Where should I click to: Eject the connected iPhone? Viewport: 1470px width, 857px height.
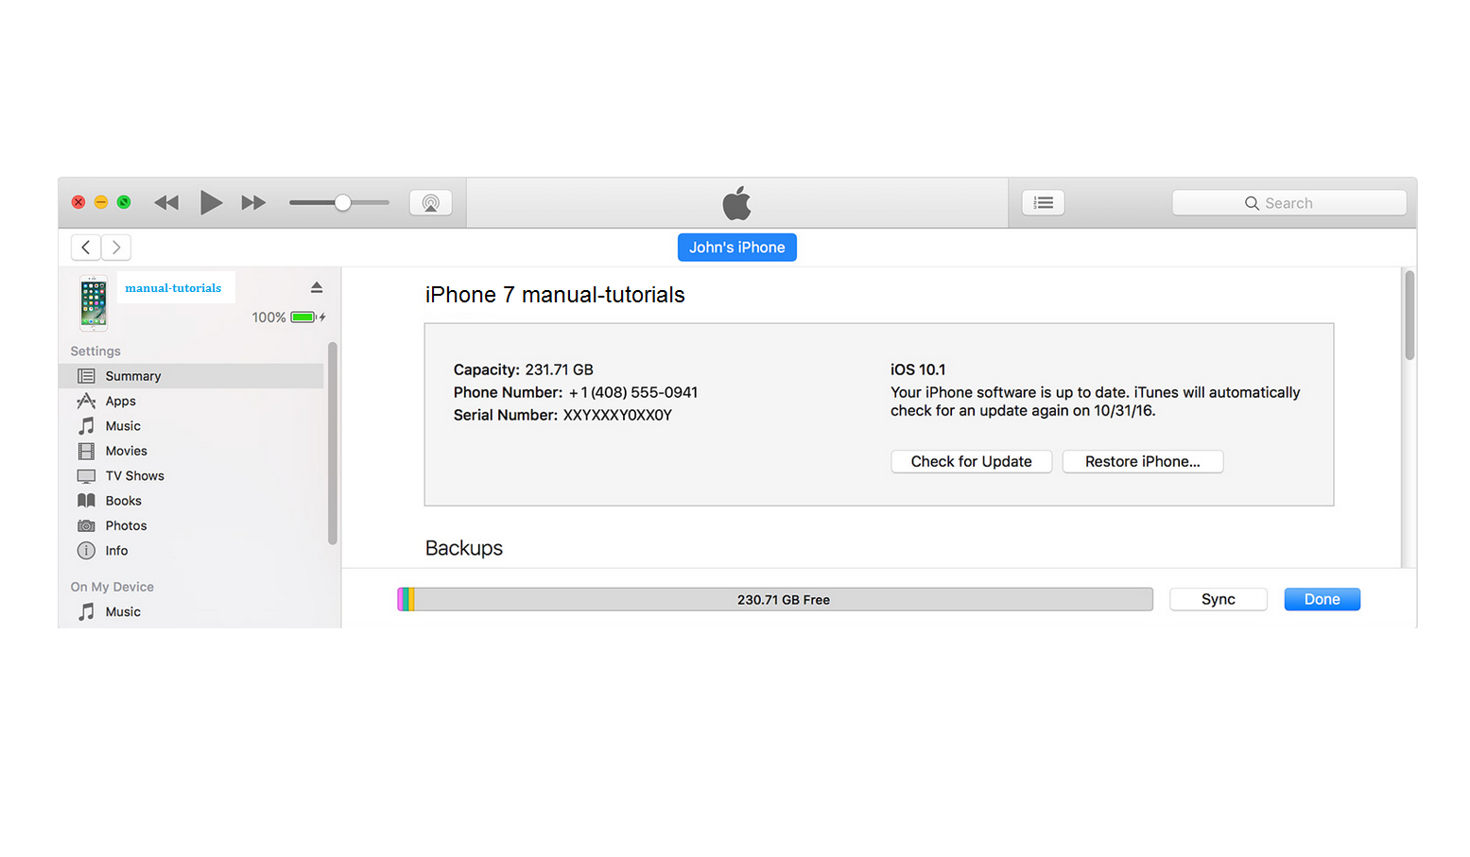pyautogui.click(x=317, y=287)
